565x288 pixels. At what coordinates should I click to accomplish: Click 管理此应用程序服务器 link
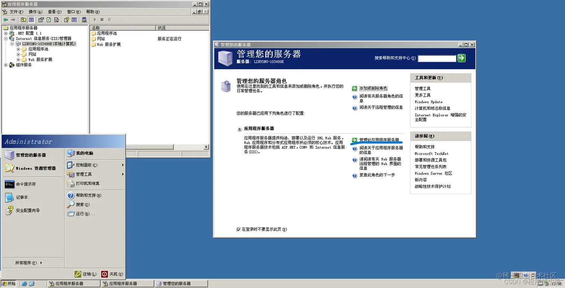pyautogui.click(x=379, y=140)
